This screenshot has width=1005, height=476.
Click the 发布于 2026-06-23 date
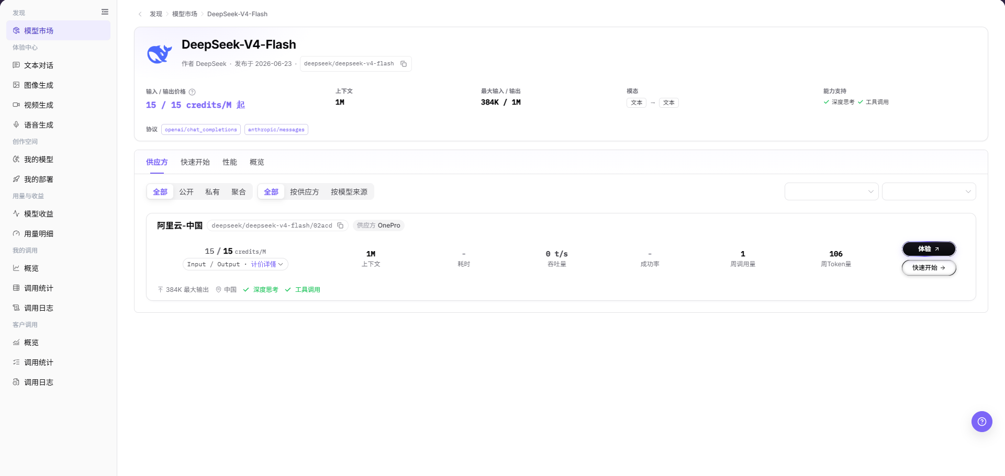(263, 64)
